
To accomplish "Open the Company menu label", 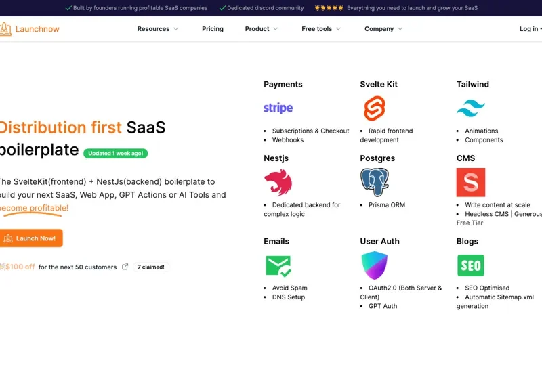I will tap(379, 29).
